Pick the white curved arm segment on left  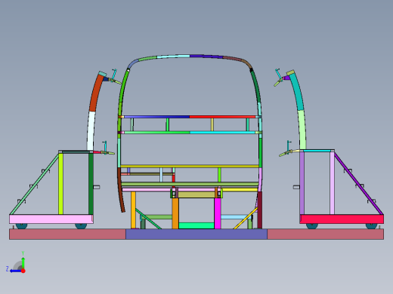[x=91, y=130]
